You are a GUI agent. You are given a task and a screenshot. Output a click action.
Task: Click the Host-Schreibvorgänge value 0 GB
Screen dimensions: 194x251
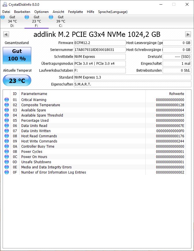(x=177, y=50)
